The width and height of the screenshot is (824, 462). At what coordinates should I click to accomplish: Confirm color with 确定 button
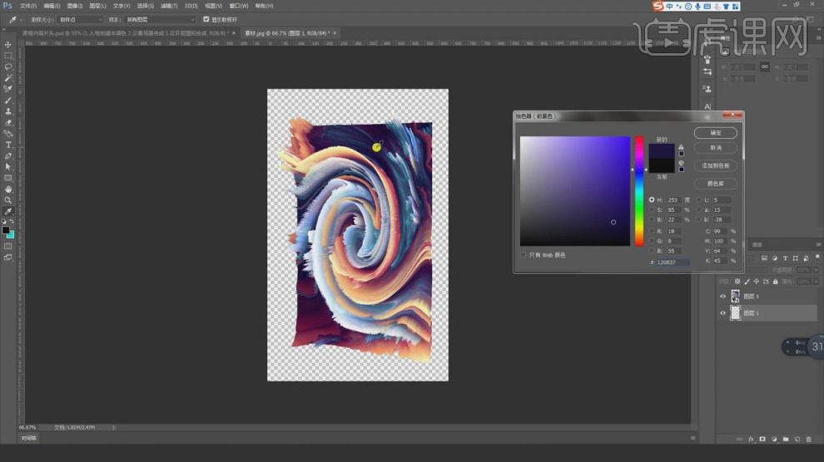tap(715, 133)
